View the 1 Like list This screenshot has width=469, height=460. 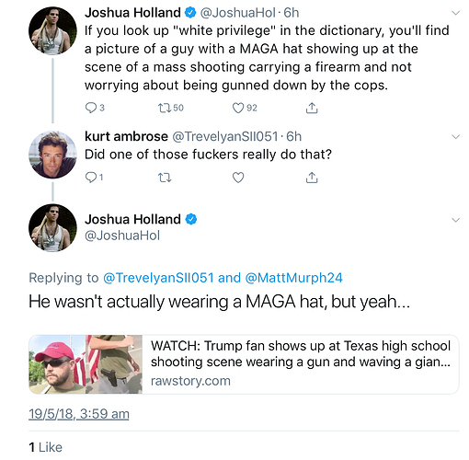point(45,447)
